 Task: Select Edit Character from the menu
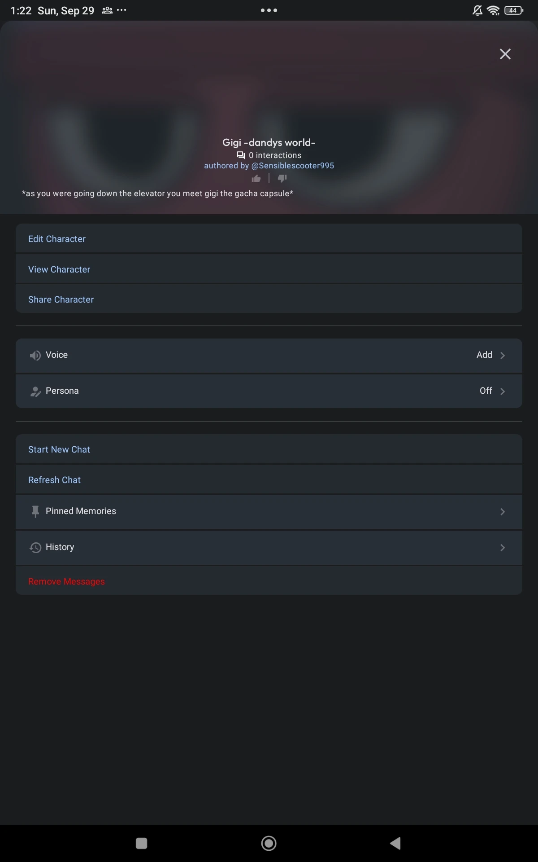coord(57,239)
